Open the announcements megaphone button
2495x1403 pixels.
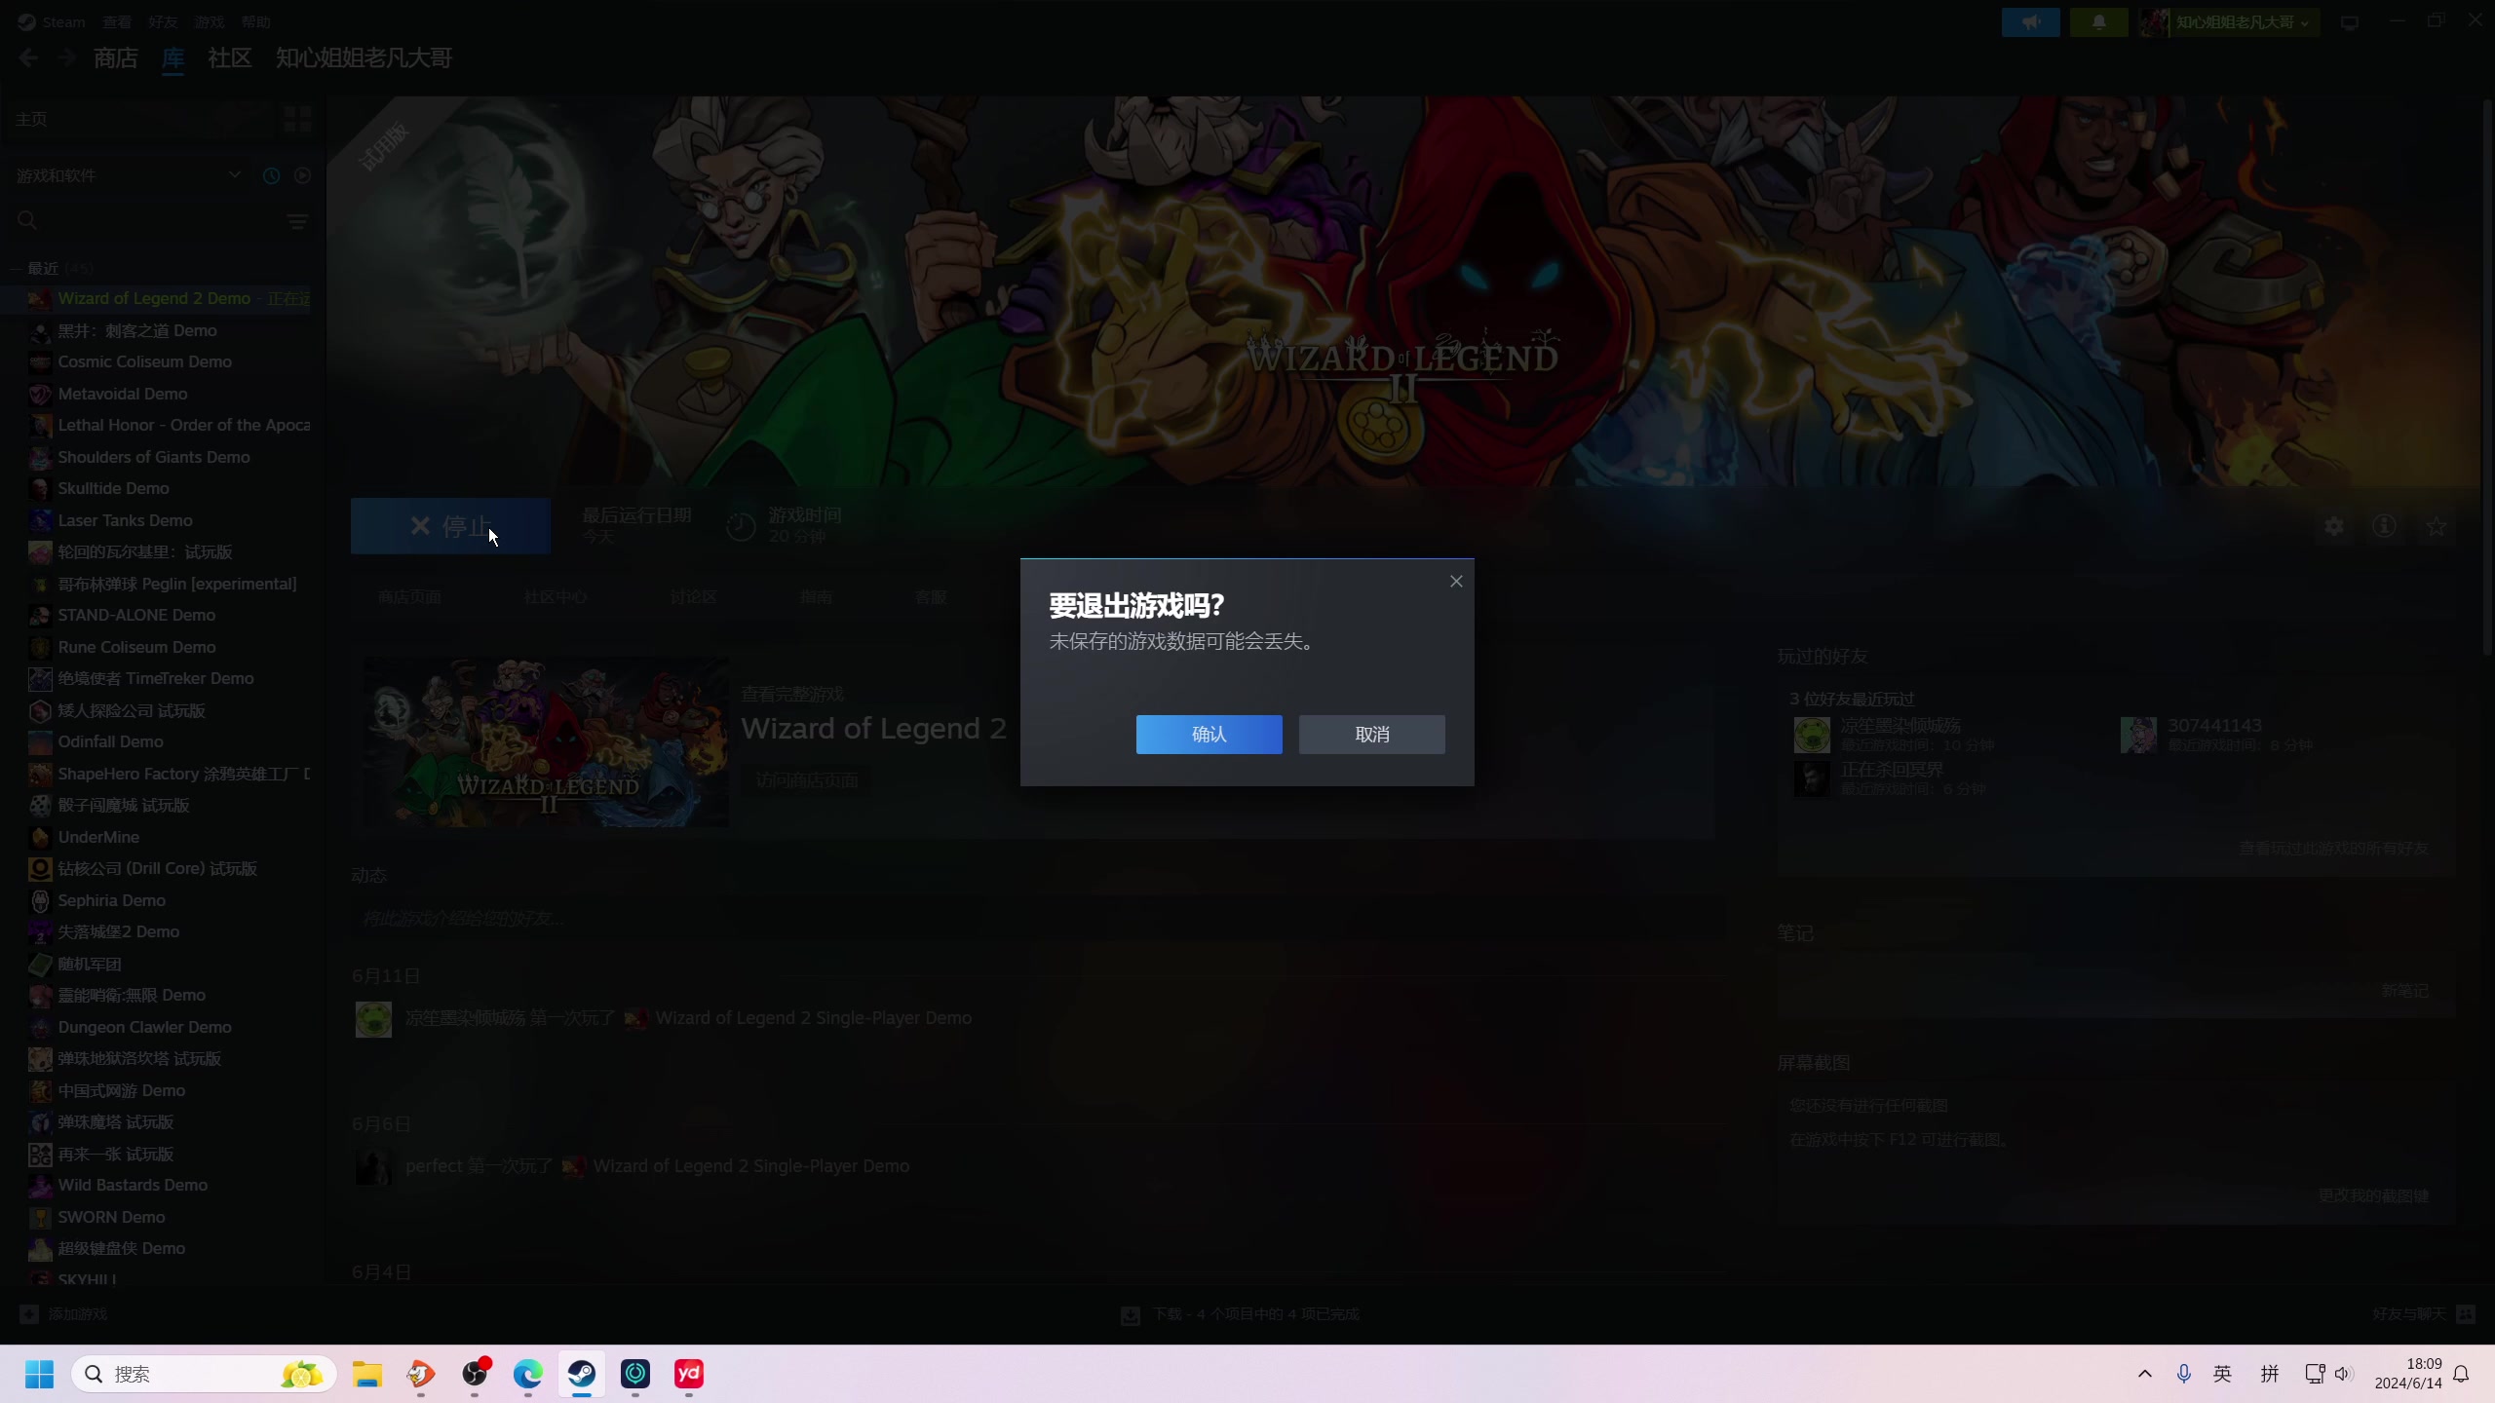(x=2031, y=21)
